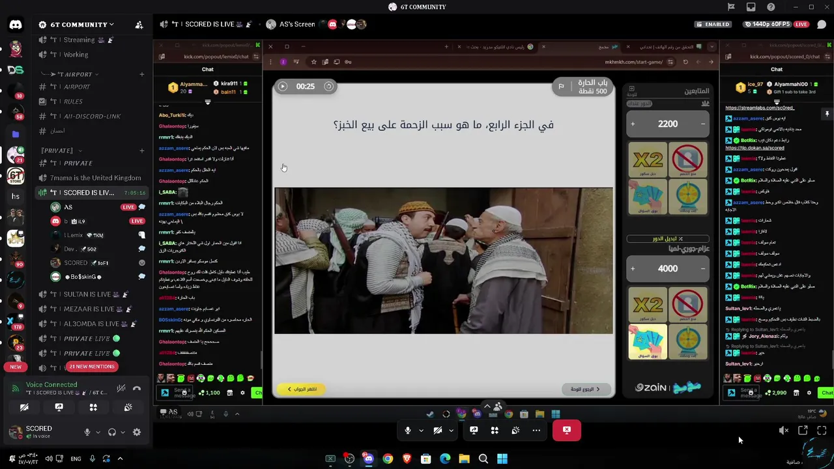Join MEZAAR IS LIVE voice channel

tap(91, 309)
